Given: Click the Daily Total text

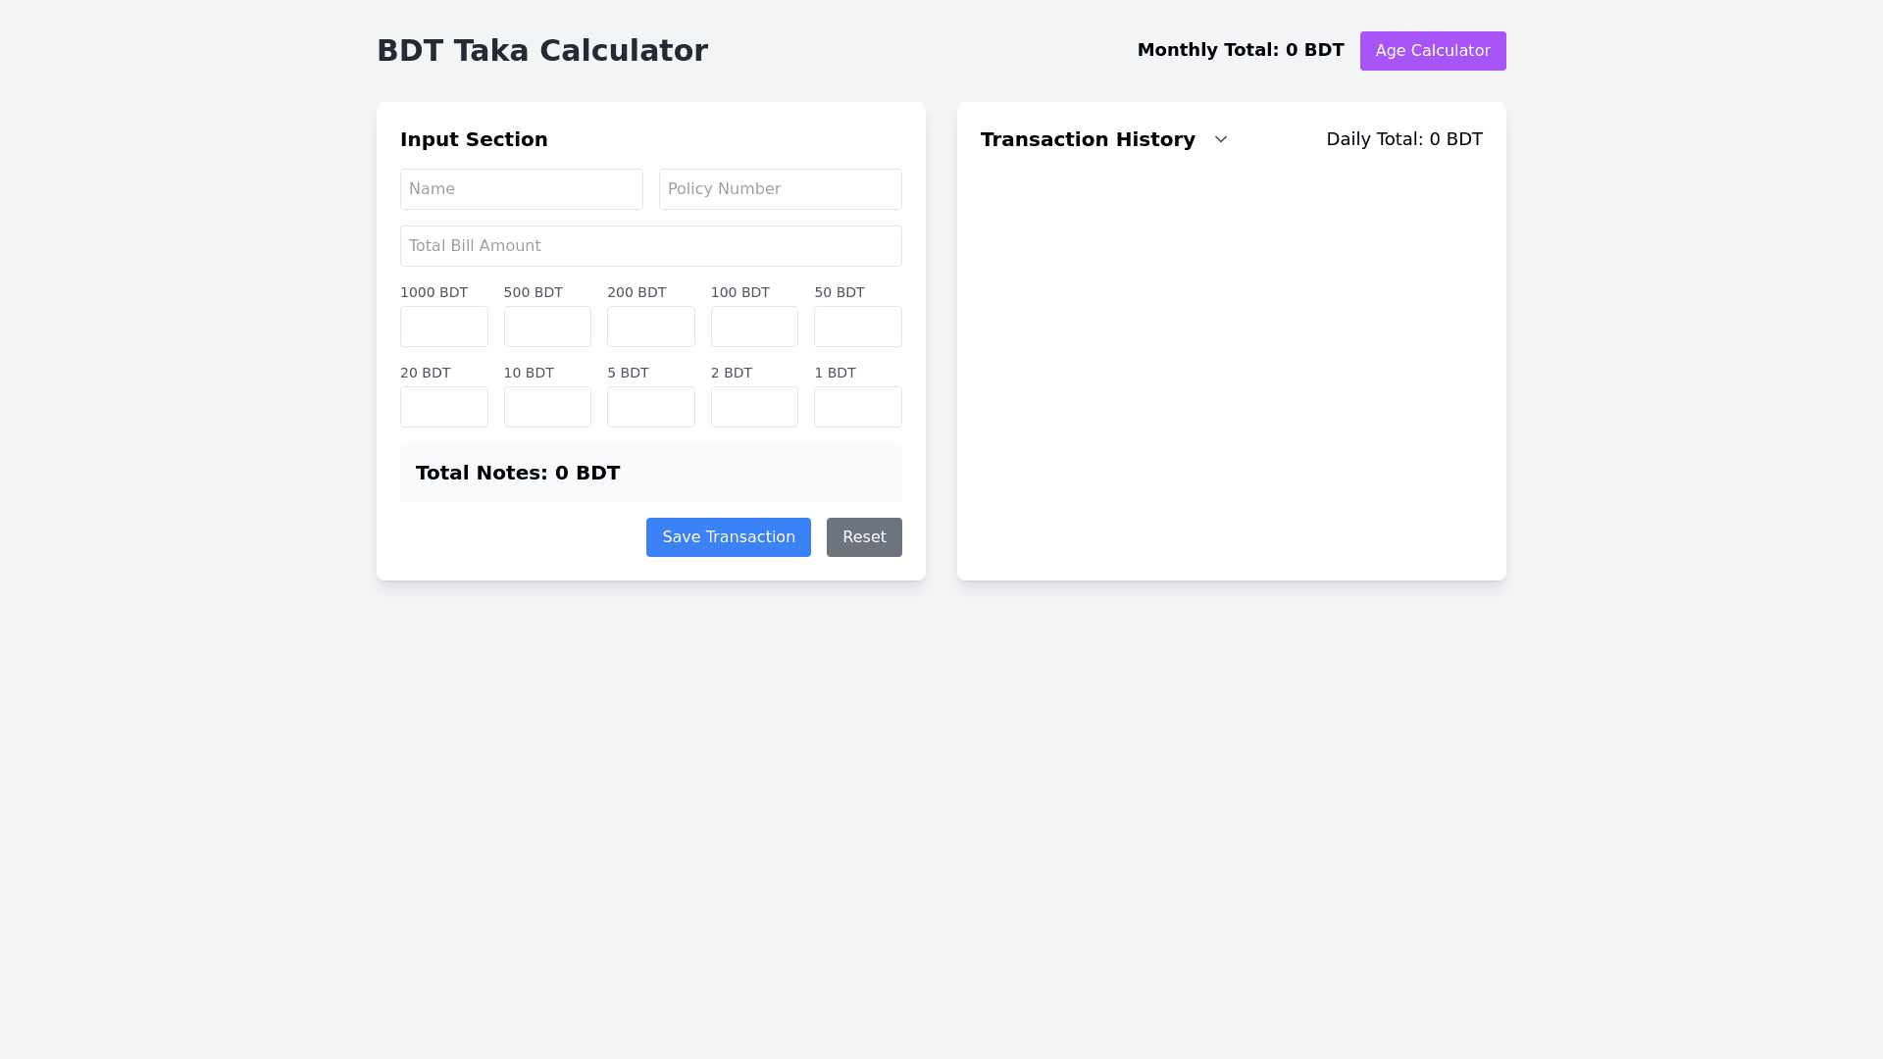Looking at the screenshot, I should coord(1403,139).
